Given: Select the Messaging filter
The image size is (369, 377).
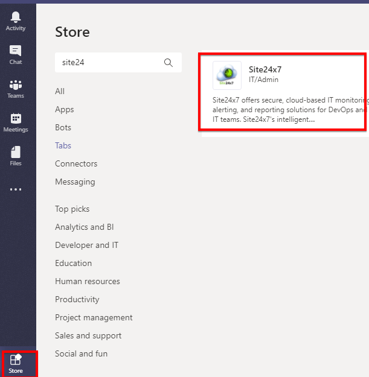Looking at the screenshot, I should coord(75,182).
